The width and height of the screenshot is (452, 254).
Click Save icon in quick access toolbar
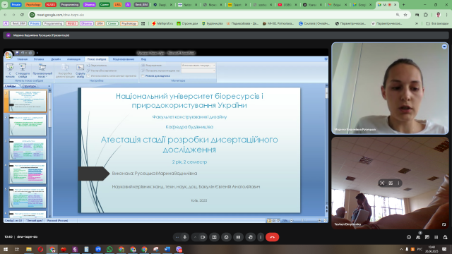coord(17,53)
